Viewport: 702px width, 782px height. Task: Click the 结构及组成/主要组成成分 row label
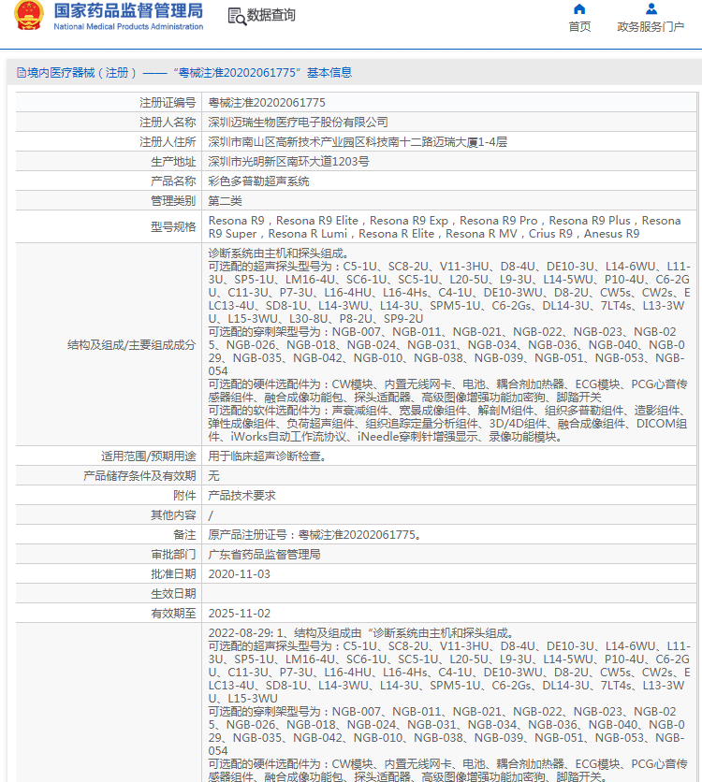(x=132, y=345)
